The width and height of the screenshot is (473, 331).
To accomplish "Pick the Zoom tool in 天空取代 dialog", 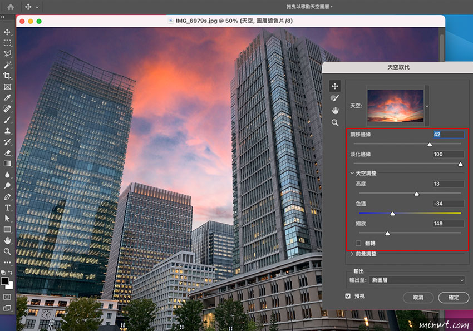I will (335, 123).
